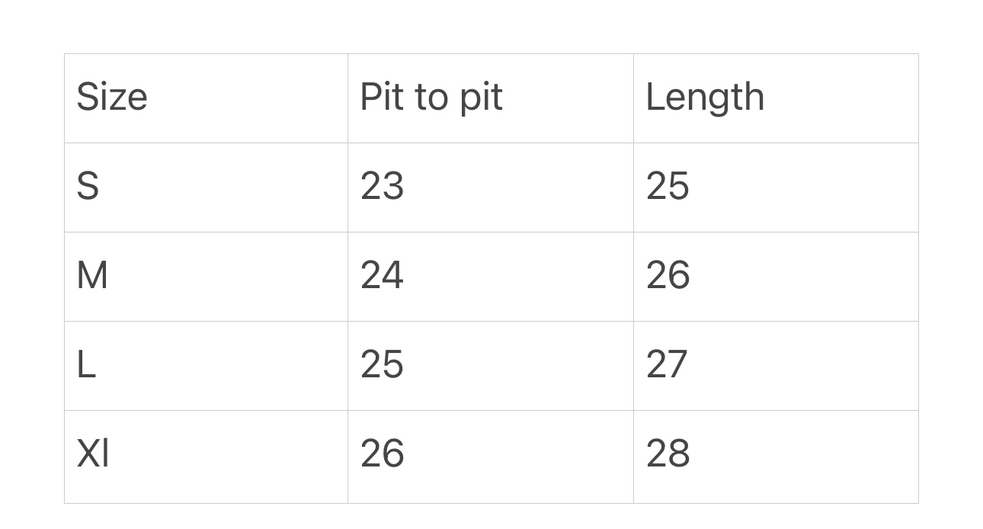Select the S size cell

point(88,187)
